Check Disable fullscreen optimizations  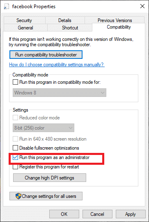[15, 148]
